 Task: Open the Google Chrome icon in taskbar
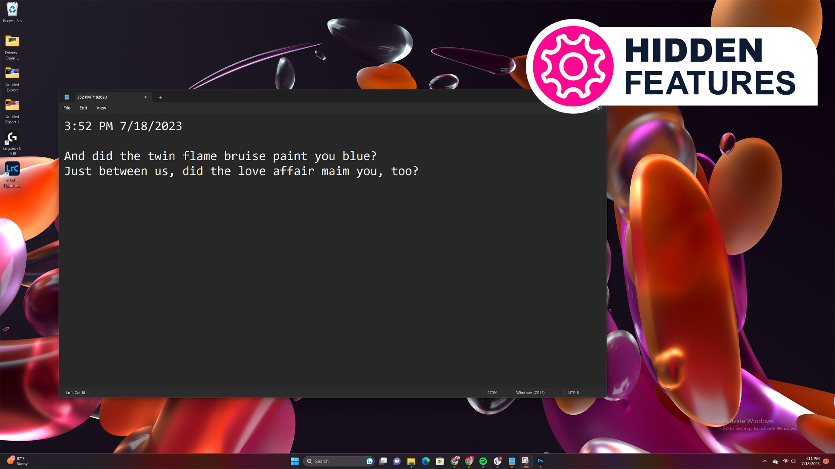pyautogui.click(x=455, y=461)
